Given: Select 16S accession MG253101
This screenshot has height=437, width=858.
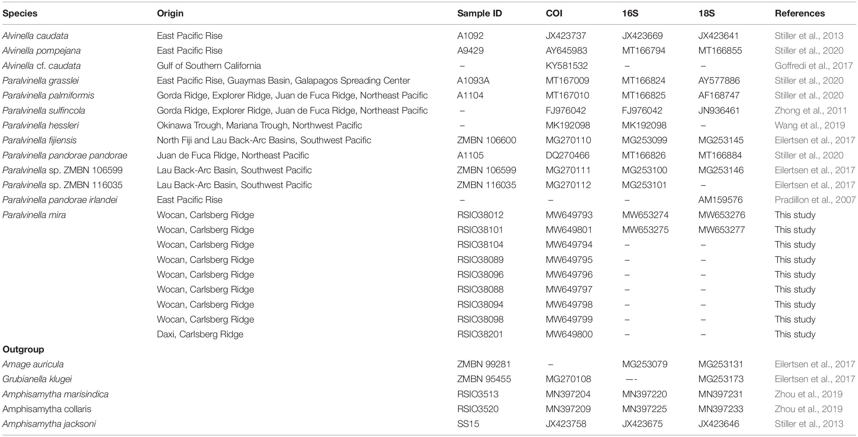Looking at the screenshot, I should [x=644, y=185].
